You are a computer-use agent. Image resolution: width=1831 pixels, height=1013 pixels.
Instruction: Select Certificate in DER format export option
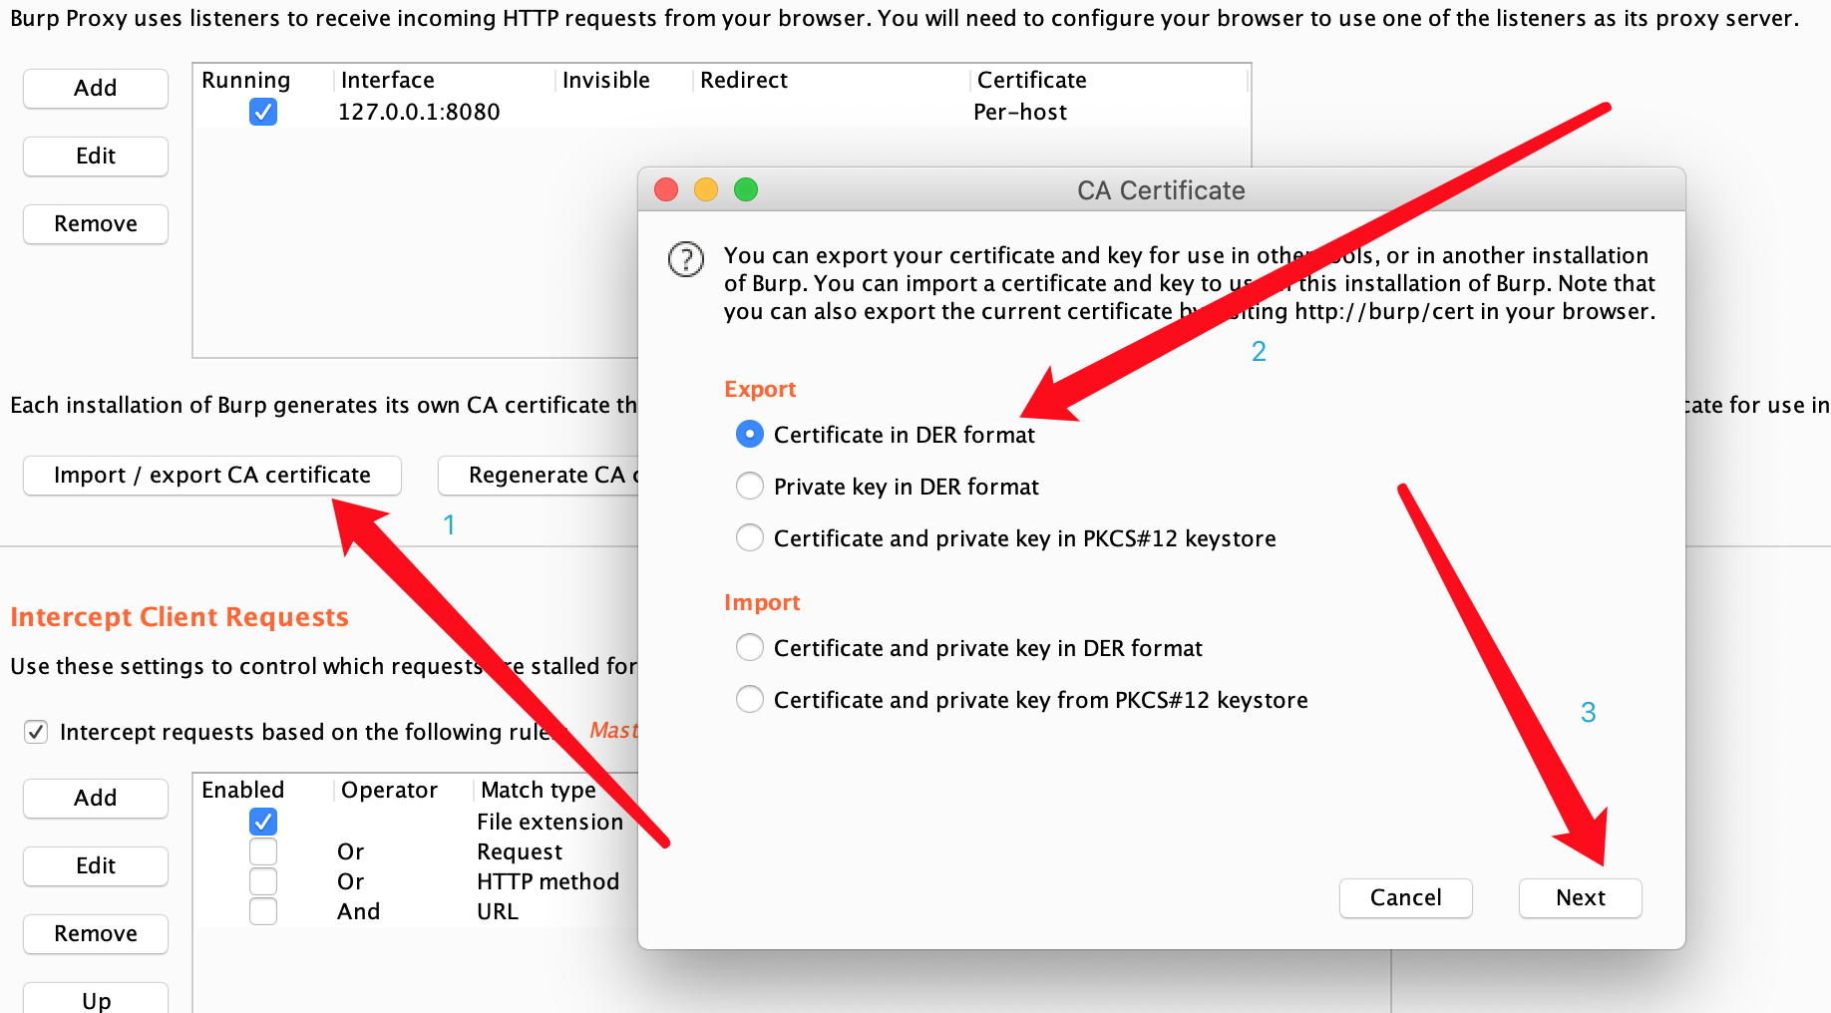coord(750,435)
